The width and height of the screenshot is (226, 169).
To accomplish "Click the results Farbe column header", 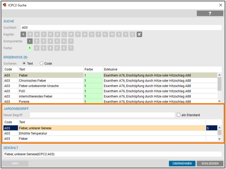I will click(93, 70).
